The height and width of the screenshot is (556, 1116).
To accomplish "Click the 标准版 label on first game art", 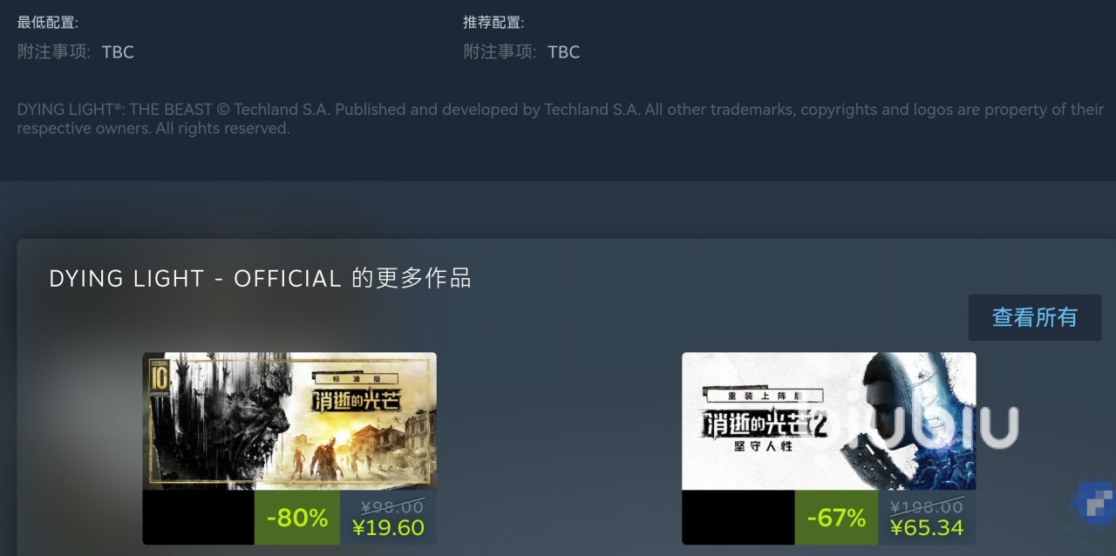I will (355, 379).
